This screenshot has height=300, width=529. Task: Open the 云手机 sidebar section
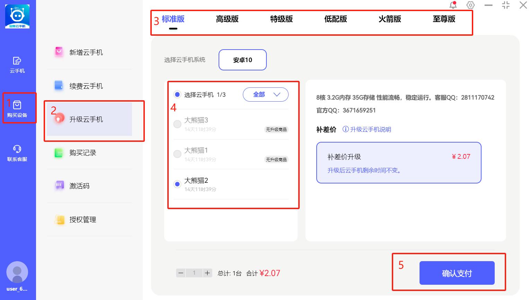click(17, 65)
